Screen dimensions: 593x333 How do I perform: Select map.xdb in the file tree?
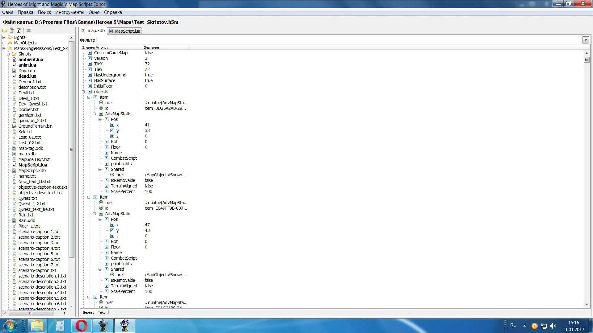click(x=27, y=154)
